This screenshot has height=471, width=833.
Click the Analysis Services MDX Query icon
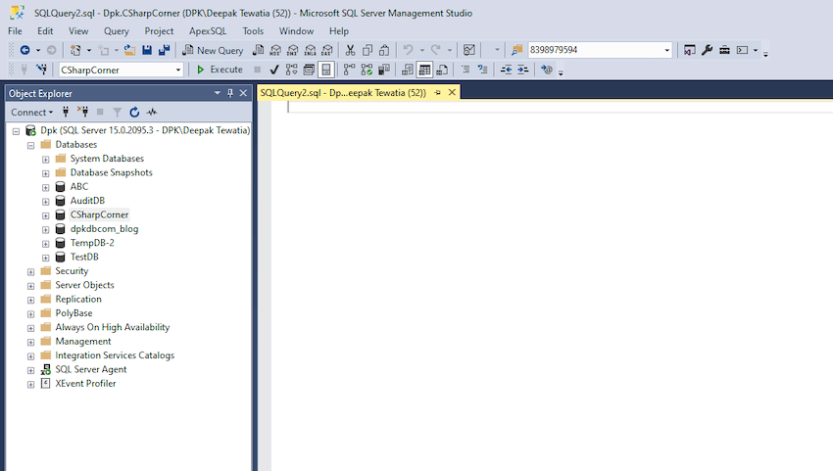[275, 50]
